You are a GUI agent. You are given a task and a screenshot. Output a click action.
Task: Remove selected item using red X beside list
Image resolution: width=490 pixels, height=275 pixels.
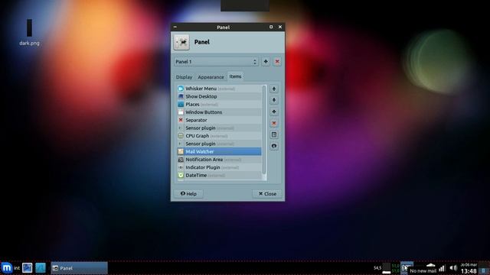pyautogui.click(x=274, y=123)
